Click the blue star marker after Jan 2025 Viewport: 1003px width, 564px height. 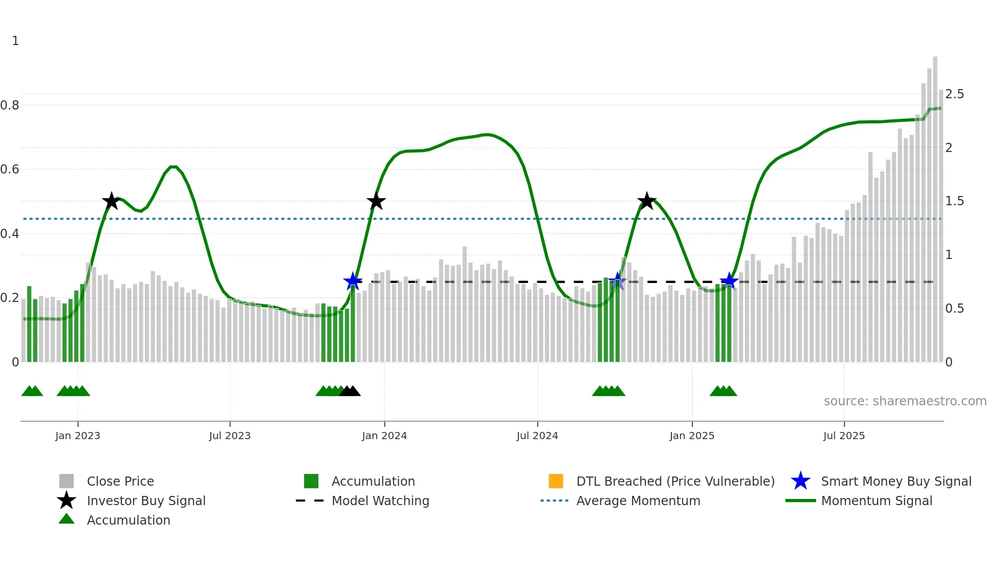tap(729, 281)
